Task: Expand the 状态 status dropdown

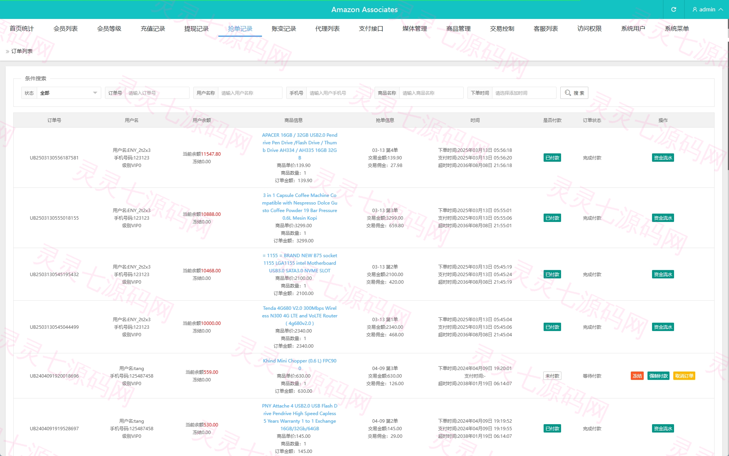Action: point(69,93)
